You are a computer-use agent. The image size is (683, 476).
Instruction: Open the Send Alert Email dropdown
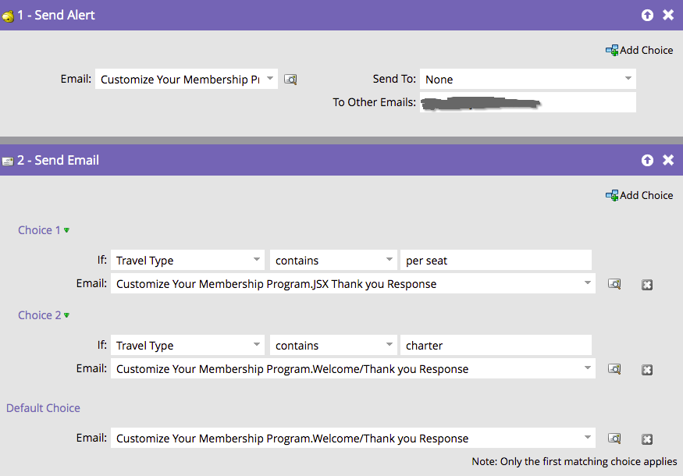[x=186, y=79]
